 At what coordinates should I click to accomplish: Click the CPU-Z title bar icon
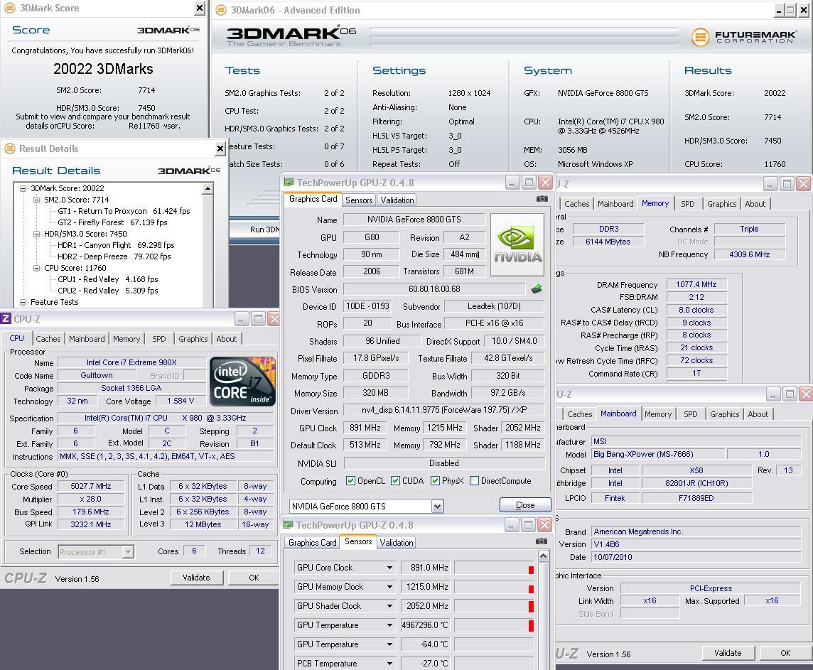[x=6, y=319]
